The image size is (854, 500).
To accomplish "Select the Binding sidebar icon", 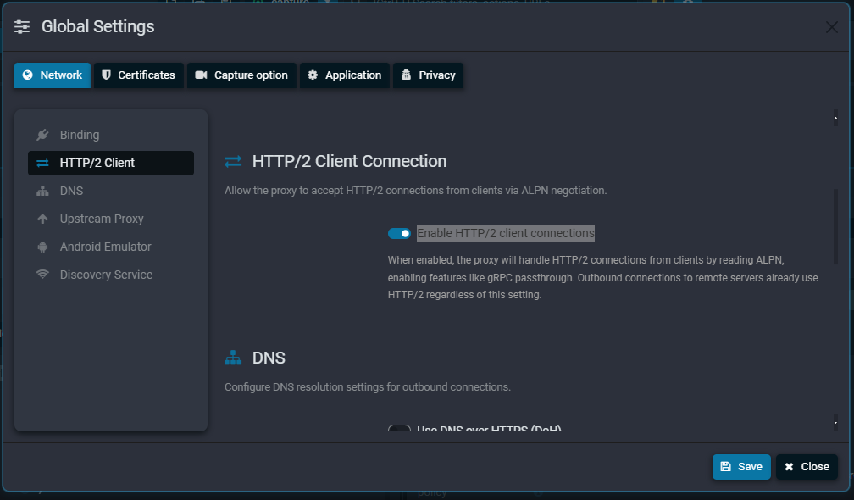I will tap(41, 134).
